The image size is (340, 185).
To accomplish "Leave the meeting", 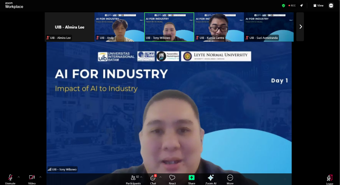I will pos(330,180).
